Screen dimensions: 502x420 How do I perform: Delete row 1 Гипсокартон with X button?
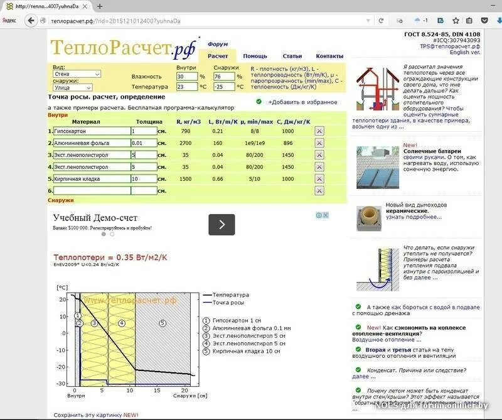tap(319, 131)
